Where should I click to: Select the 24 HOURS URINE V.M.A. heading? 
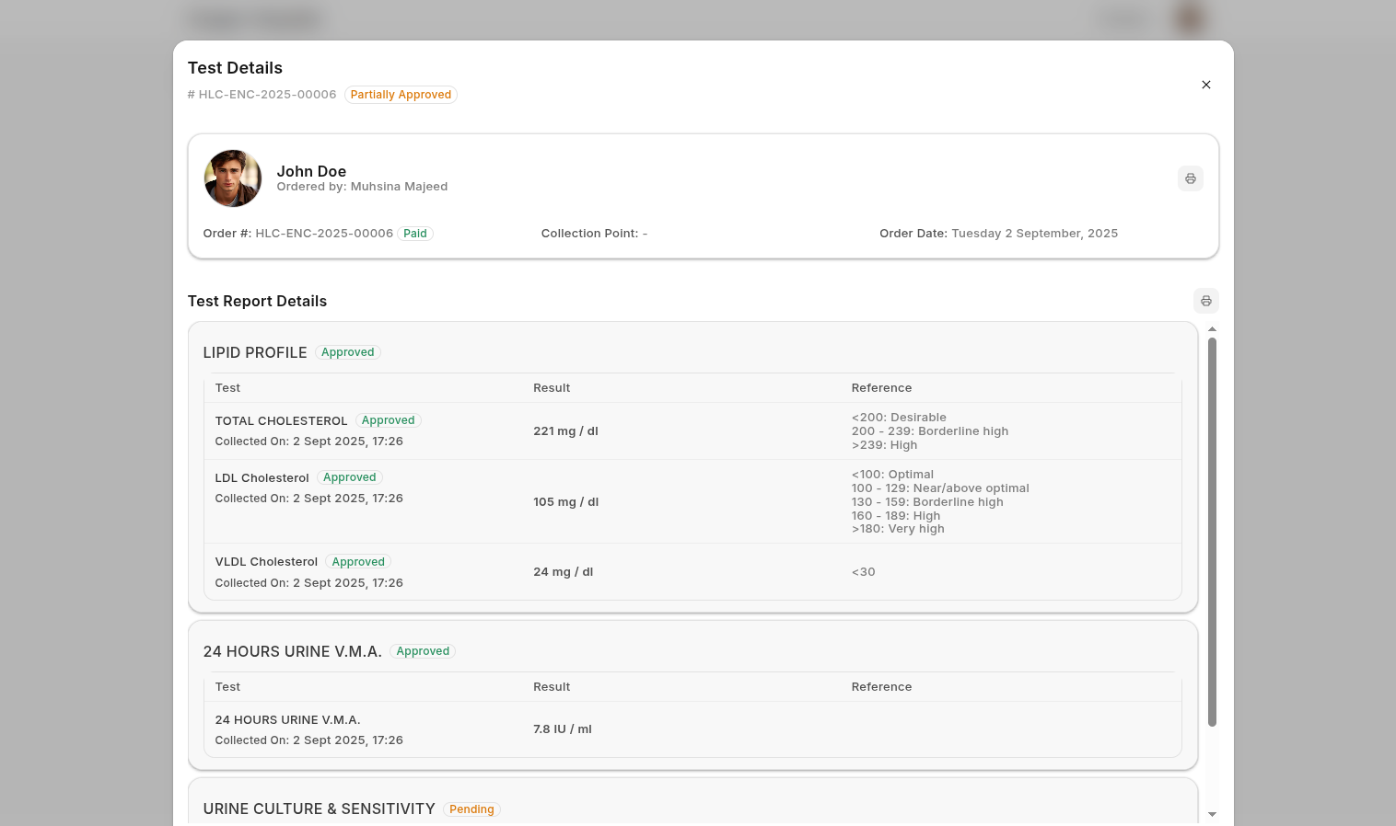coord(292,652)
